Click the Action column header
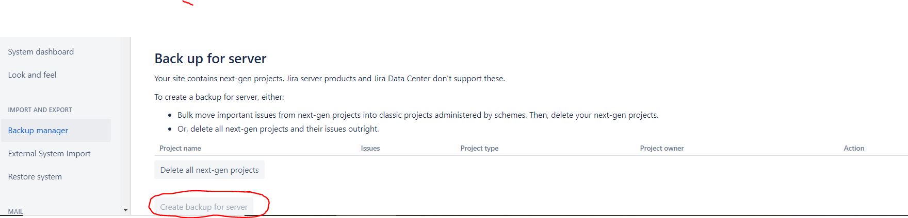The image size is (908, 218). pyautogui.click(x=854, y=148)
